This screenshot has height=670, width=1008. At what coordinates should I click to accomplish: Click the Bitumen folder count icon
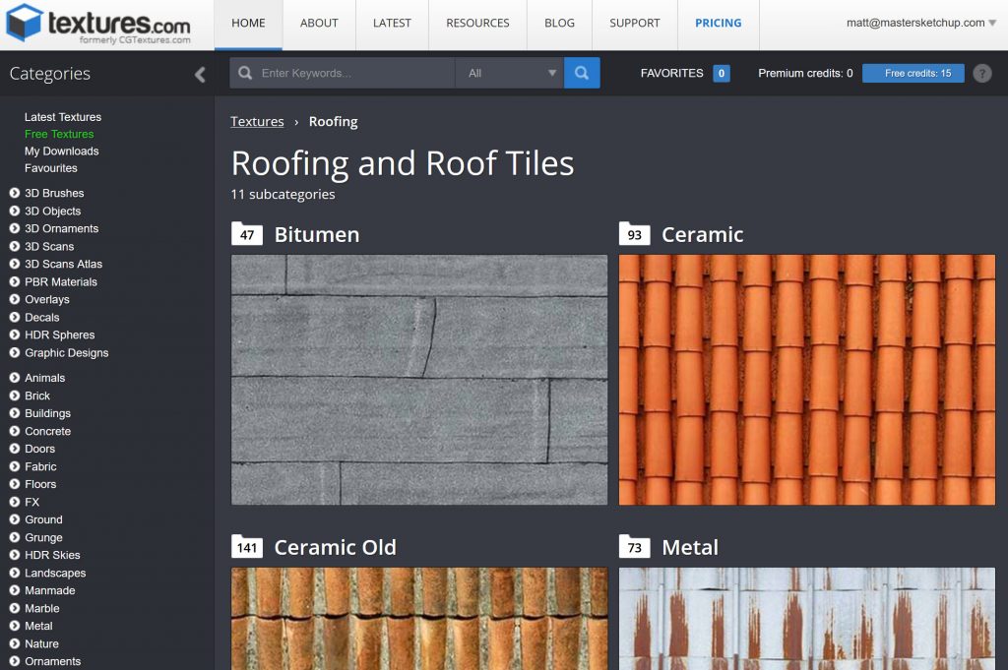[x=247, y=234]
